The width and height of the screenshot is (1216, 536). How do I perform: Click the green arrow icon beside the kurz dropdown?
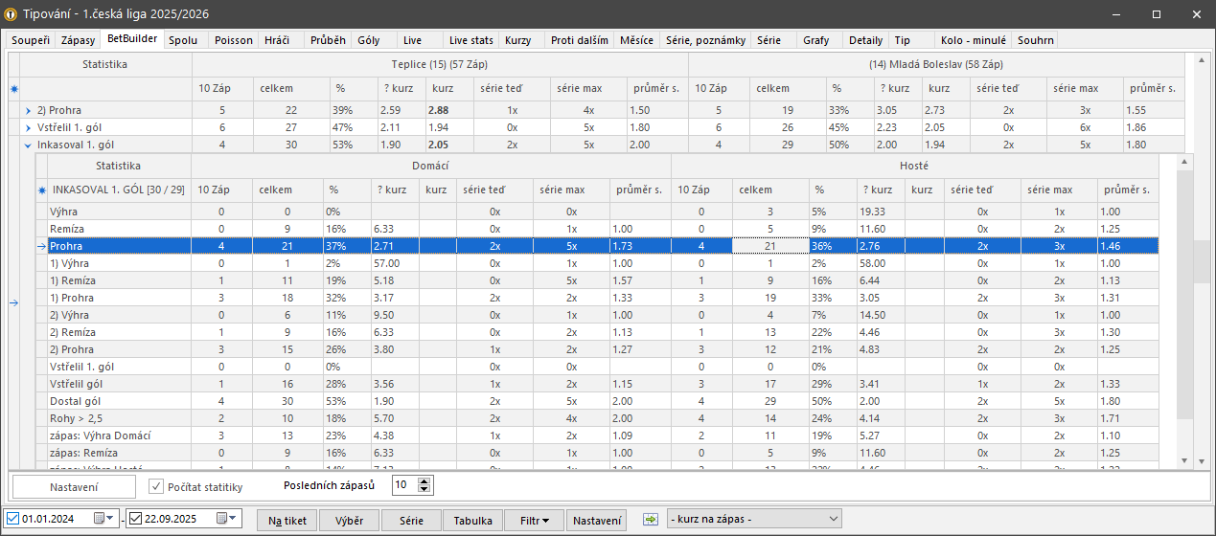651,520
